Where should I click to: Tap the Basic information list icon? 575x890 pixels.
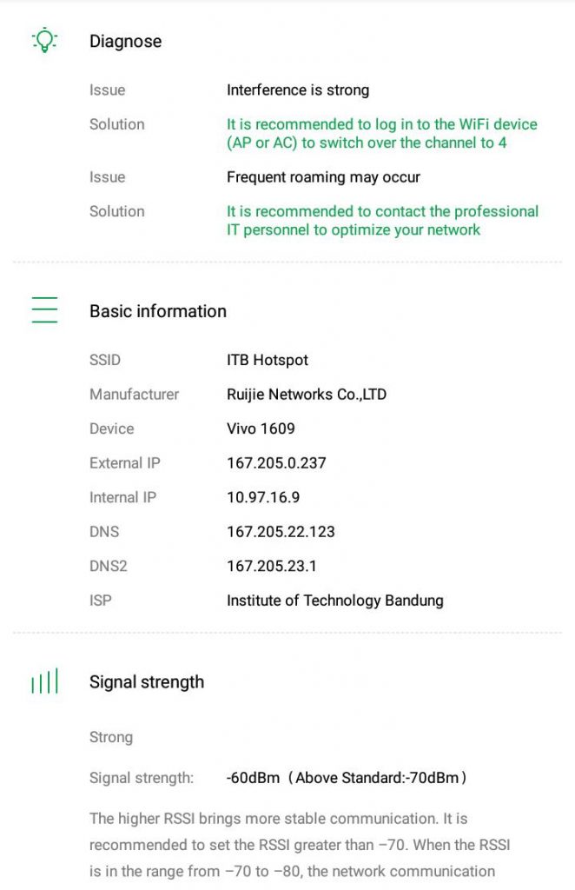[44, 310]
